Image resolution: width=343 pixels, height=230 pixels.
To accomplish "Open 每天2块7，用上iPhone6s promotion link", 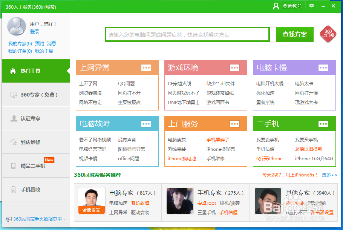I will 290,175.
